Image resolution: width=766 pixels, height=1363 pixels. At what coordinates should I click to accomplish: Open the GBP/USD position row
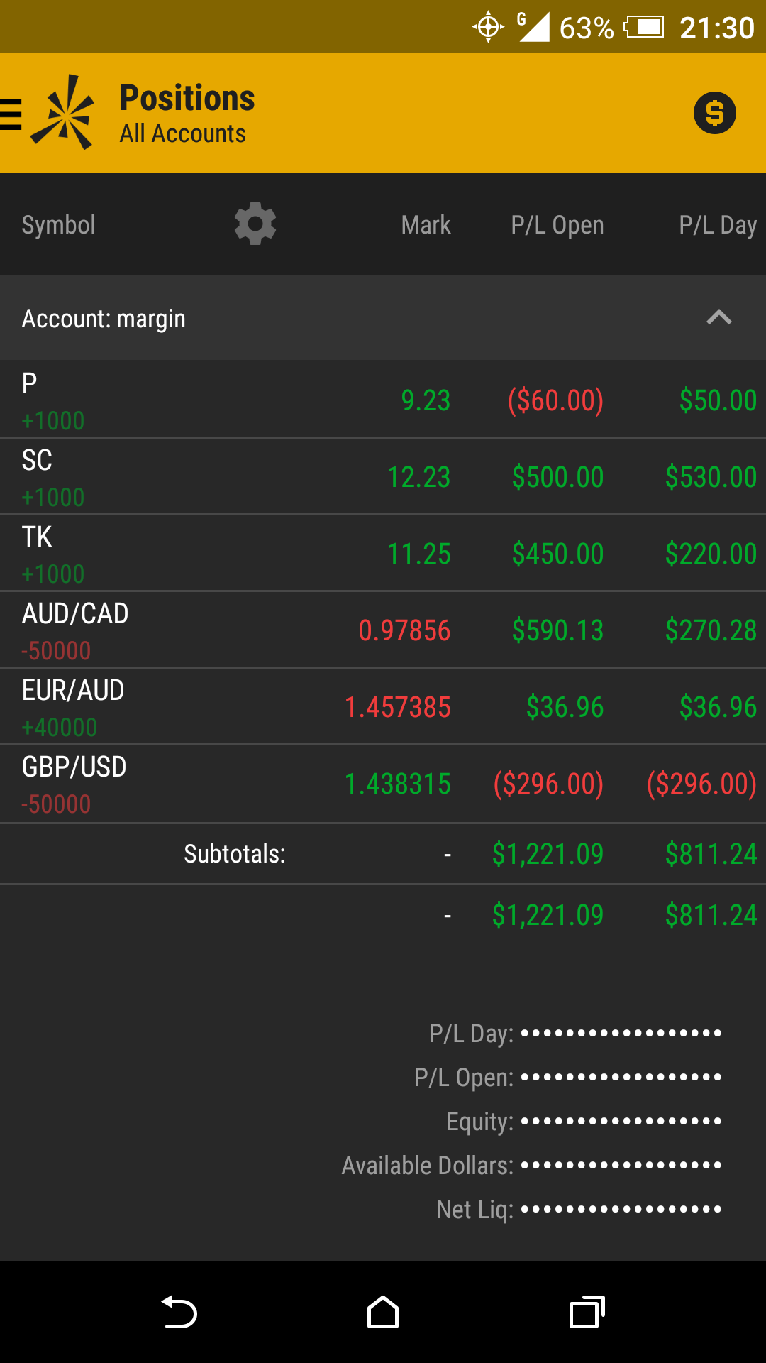tap(383, 784)
